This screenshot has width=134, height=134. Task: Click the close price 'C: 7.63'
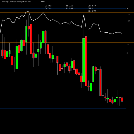coord(48,9)
